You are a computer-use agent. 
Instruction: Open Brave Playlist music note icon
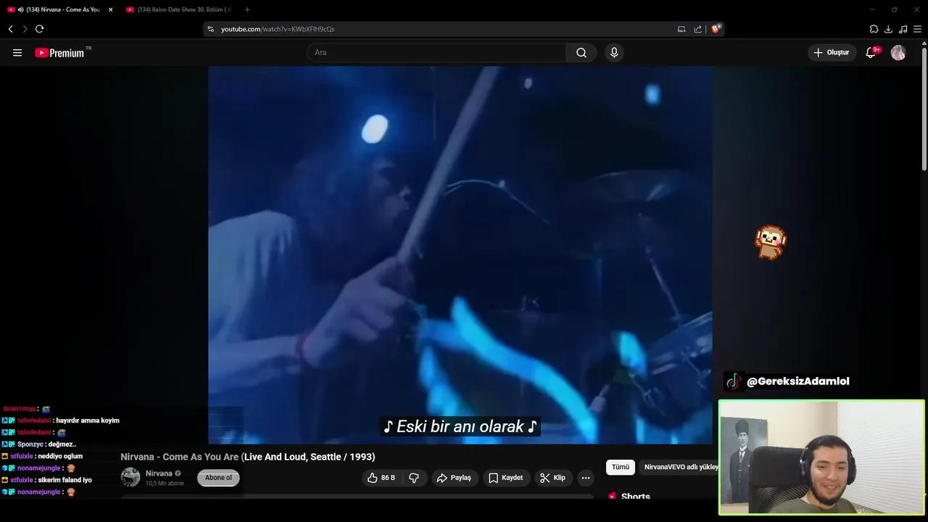click(903, 29)
